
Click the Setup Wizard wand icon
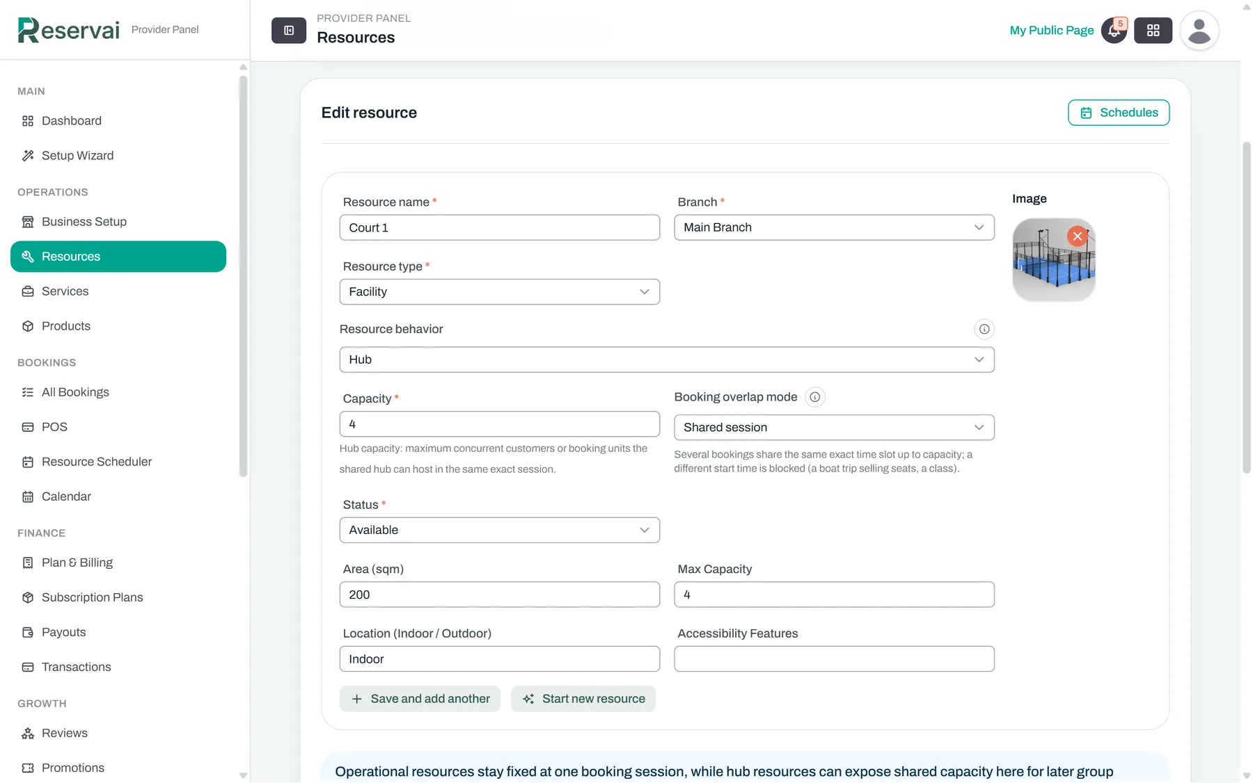(28, 156)
